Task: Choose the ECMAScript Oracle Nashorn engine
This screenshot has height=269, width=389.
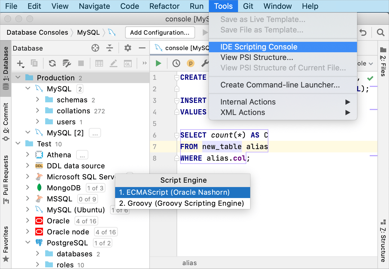Action: 183,193
